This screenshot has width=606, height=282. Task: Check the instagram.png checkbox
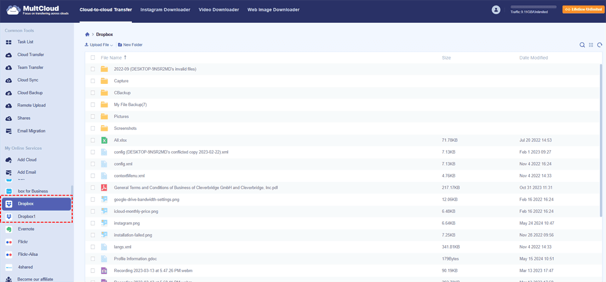(x=92, y=223)
